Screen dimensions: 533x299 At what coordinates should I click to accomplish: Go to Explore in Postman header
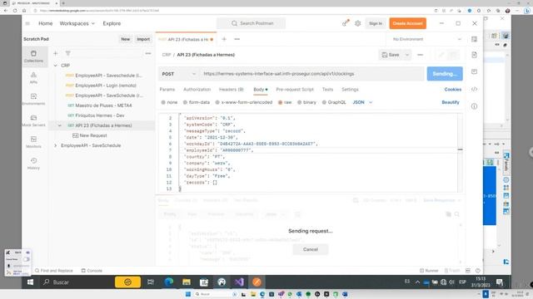click(112, 23)
